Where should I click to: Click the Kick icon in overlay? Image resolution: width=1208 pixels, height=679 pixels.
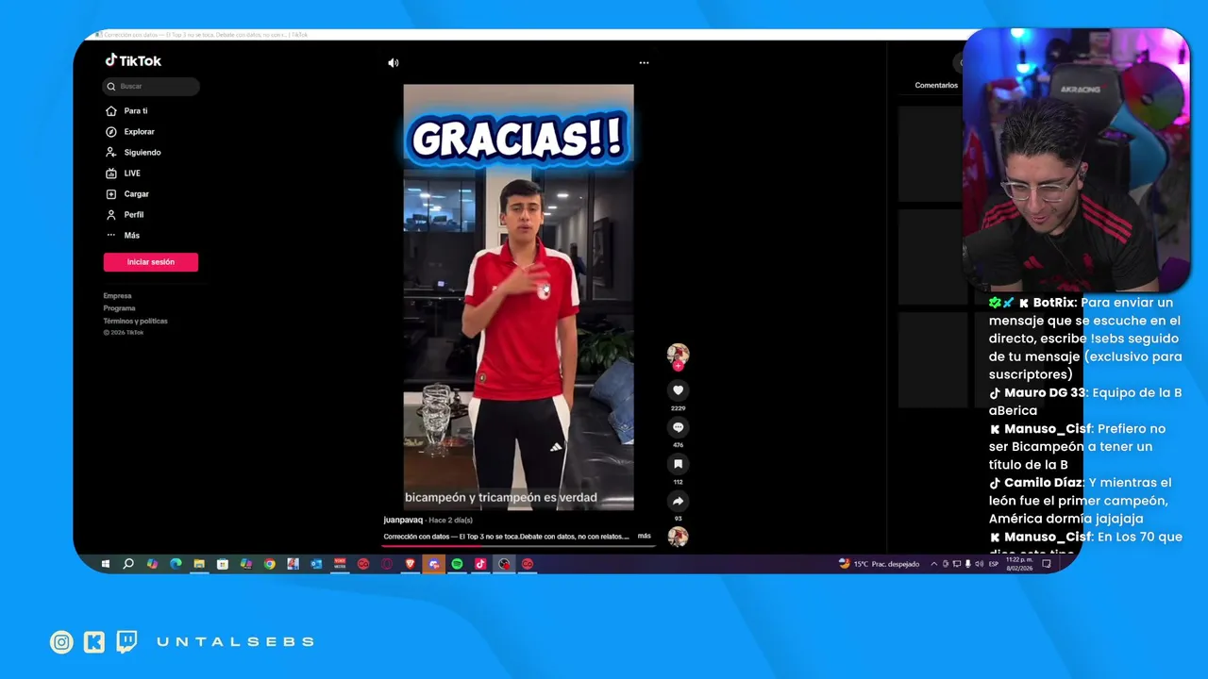(94, 642)
